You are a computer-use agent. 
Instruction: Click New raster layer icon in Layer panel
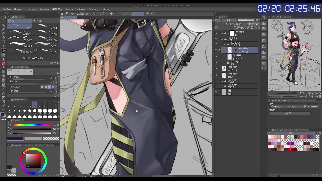click(x=235, y=28)
